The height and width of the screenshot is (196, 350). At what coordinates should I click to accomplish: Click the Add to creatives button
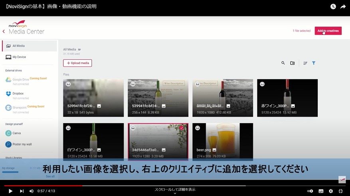click(x=328, y=31)
